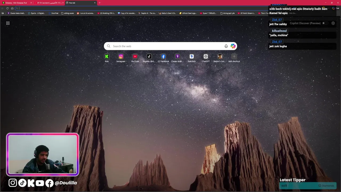This screenshot has height=192, width=341.
Task: Open Baldur's Gate 3: Di... bookmark
Action: pos(167,13)
